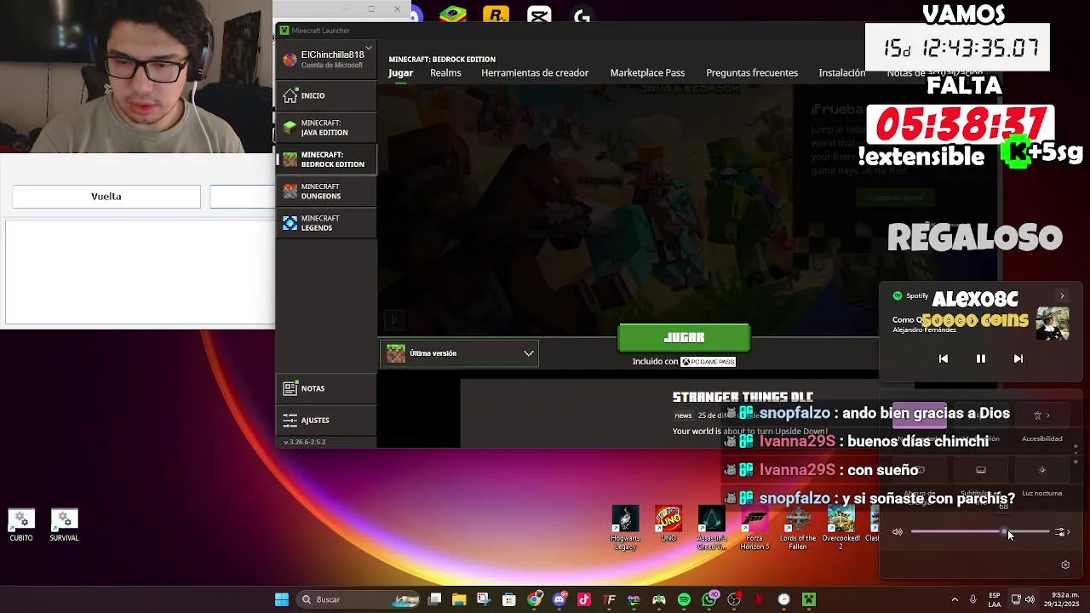Viewport: 1090px width, 613px height.
Task: Open Discord from taskbar
Action: click(559, 599)
